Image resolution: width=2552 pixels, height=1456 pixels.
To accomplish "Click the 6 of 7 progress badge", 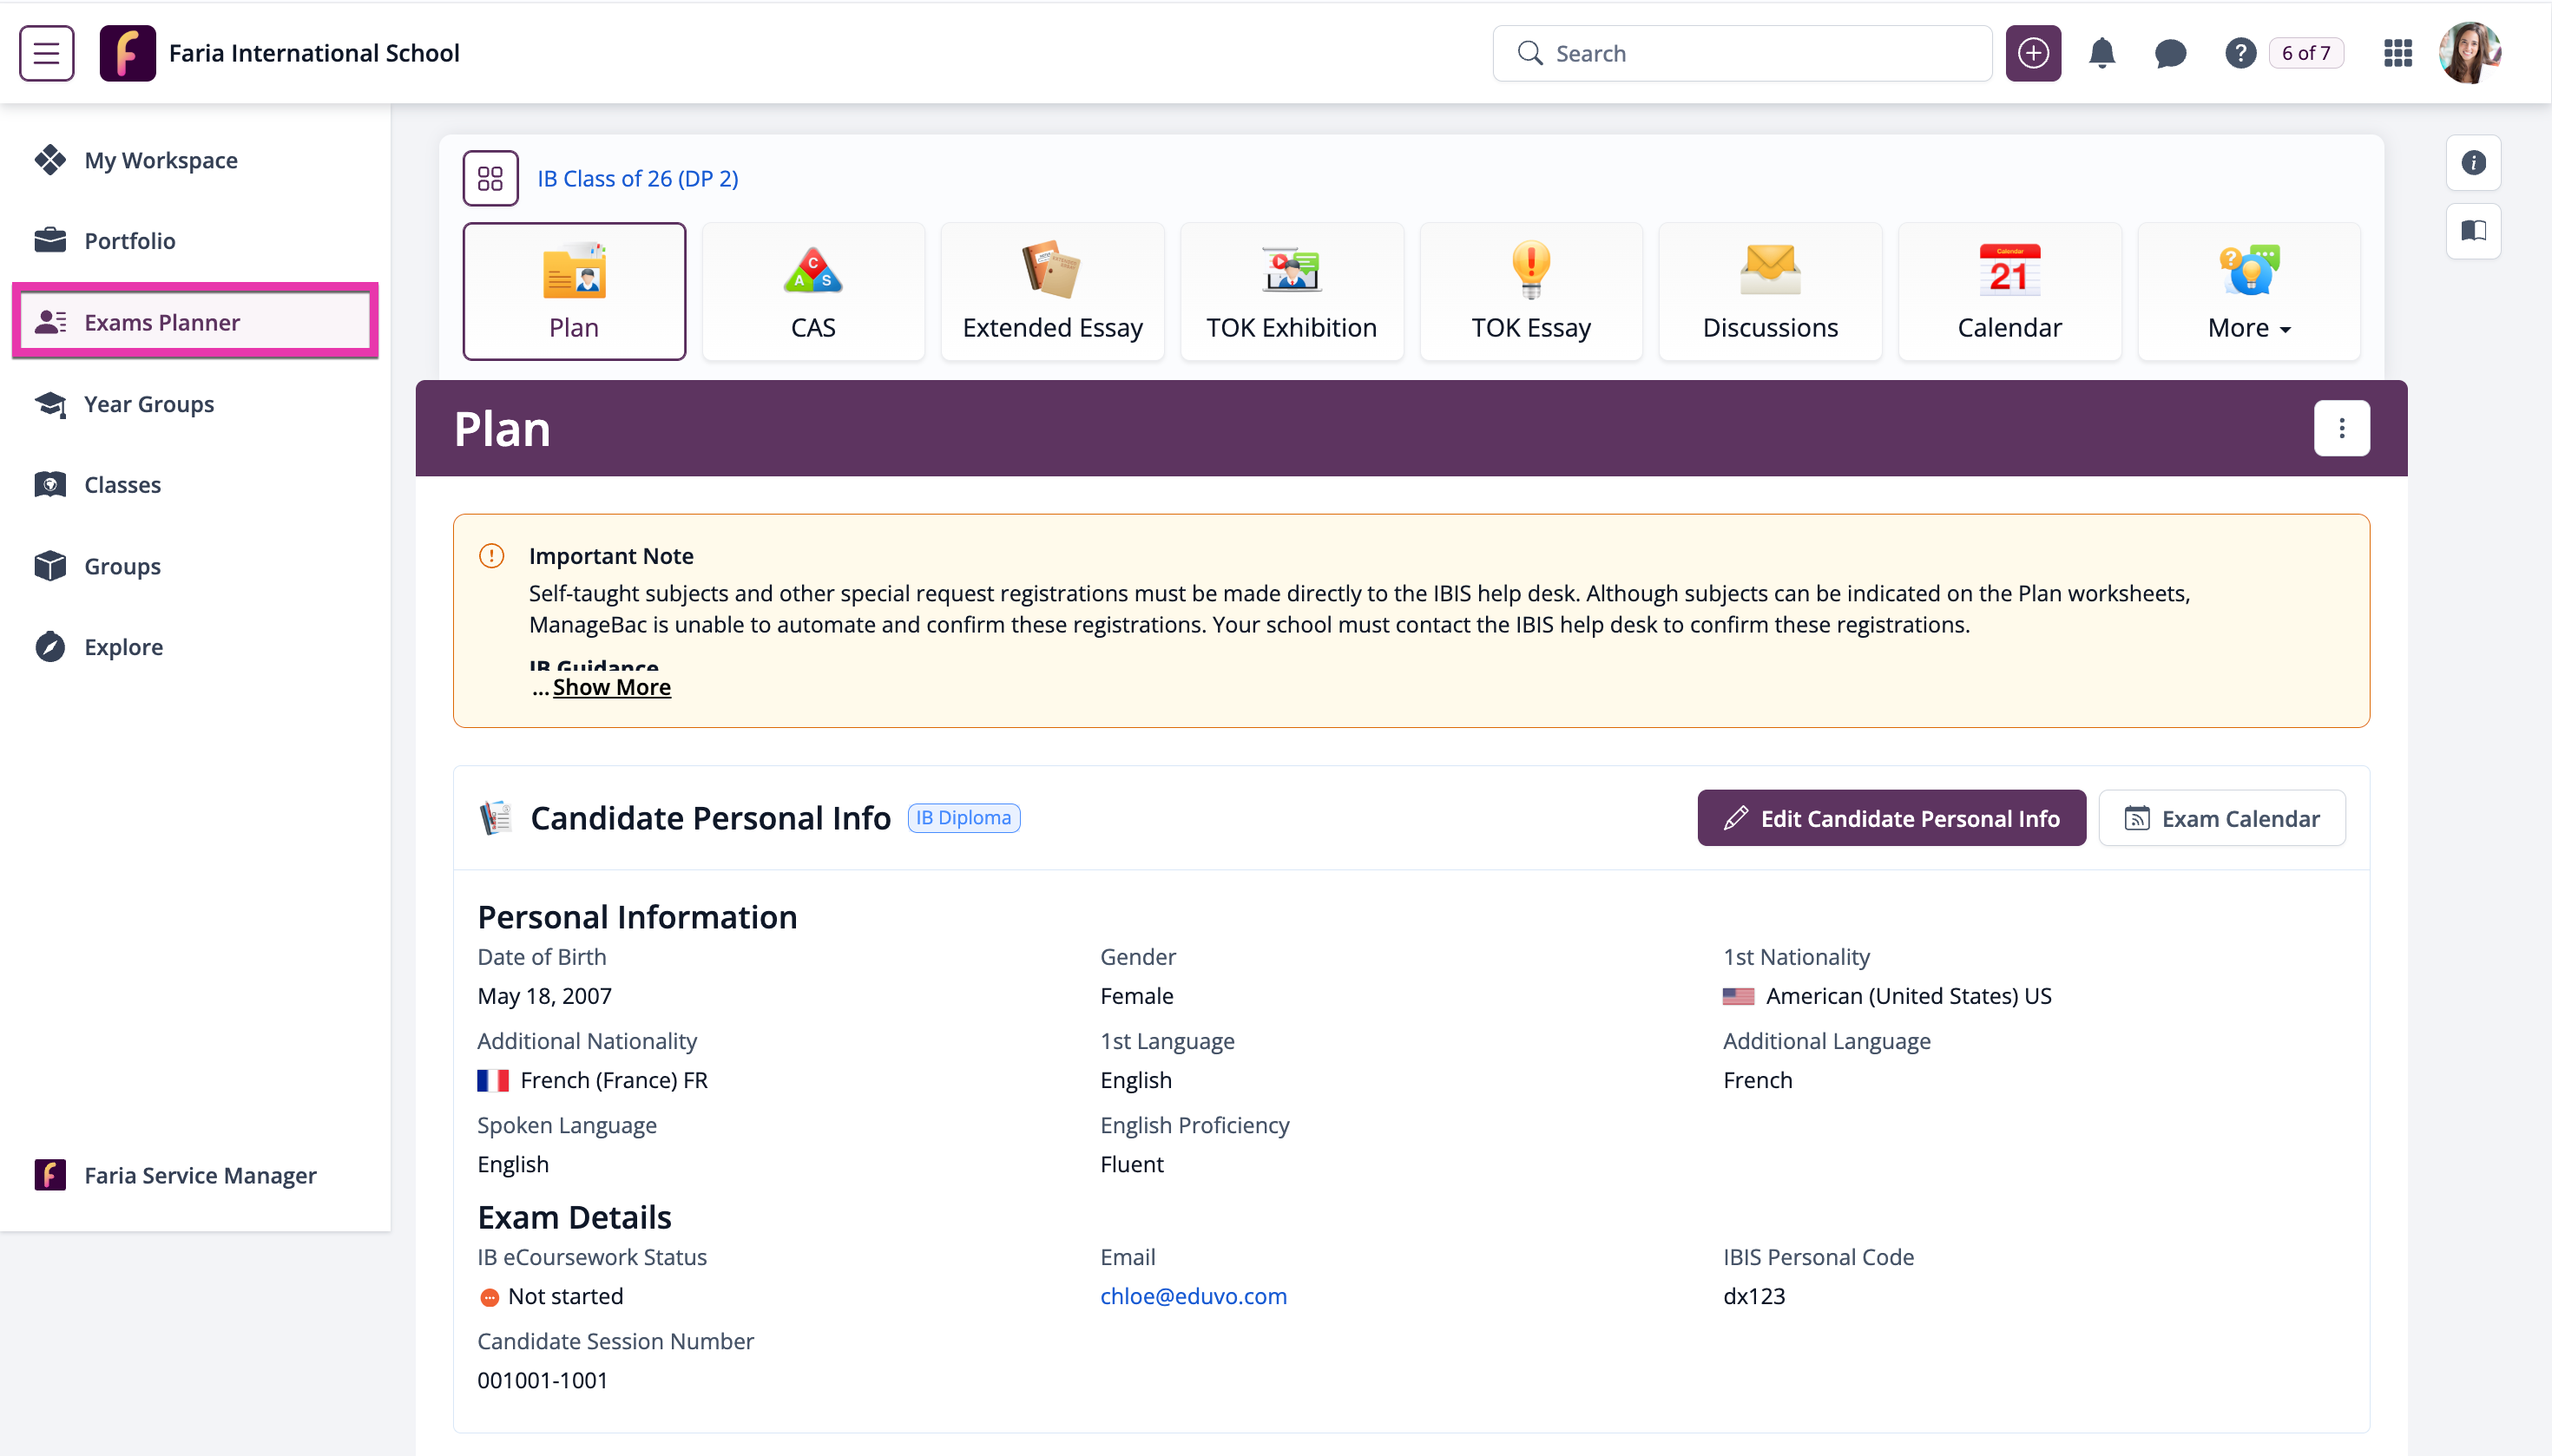I will (2305, 53).
